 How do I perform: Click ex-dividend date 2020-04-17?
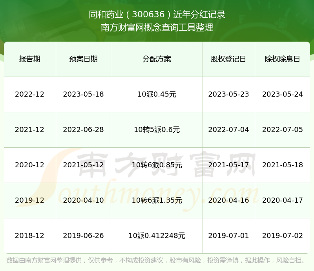coord(282,200)
